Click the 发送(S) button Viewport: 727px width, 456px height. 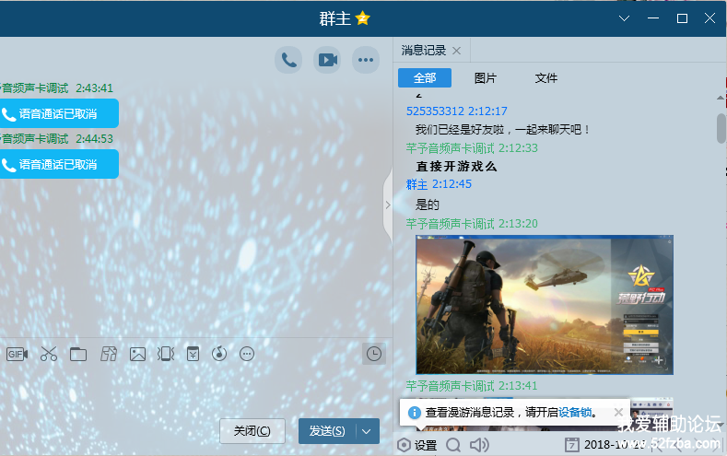[x=327, y=431]
